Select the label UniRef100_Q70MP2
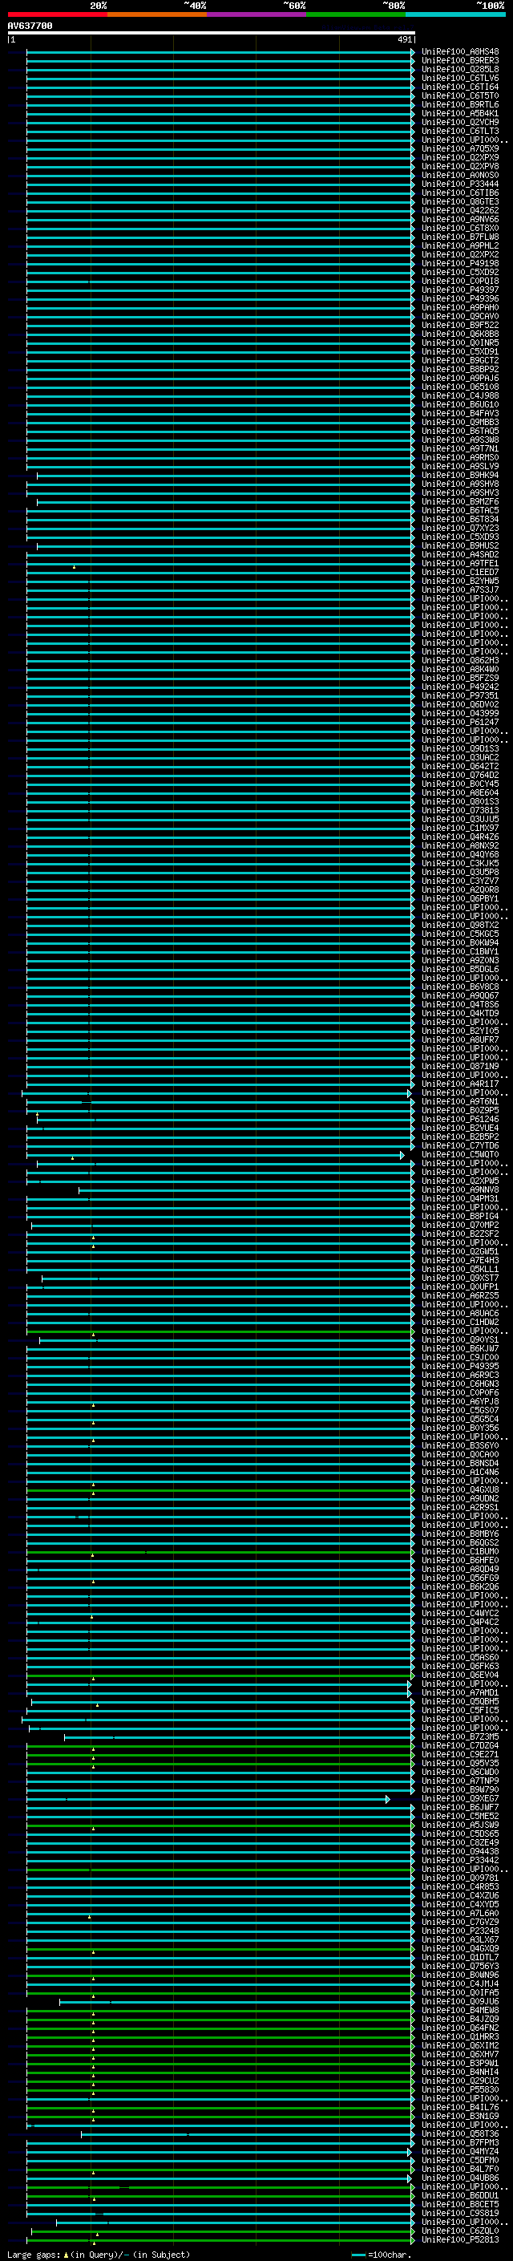Viewport: 513px width, 2261px height. click(460, 1226)
